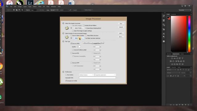The image size is (197, 111).
Task: Click the Copyright Info text field
Action: click(x=97, y=78)
